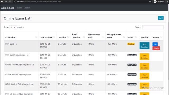The image size is (169, 95).
Task: Click the '30 Minute' duration for HTML quiz
Action: tap(62, 84)
